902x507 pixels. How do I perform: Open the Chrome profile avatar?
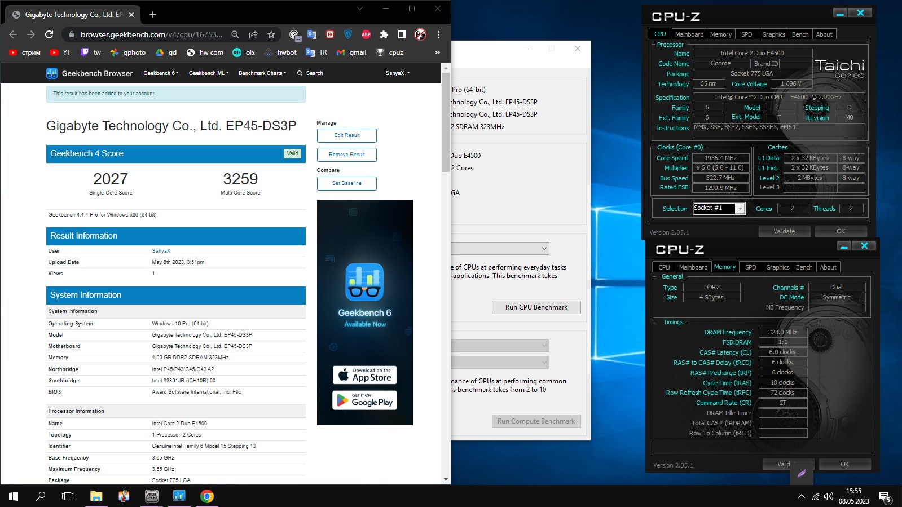coord(420,34)
